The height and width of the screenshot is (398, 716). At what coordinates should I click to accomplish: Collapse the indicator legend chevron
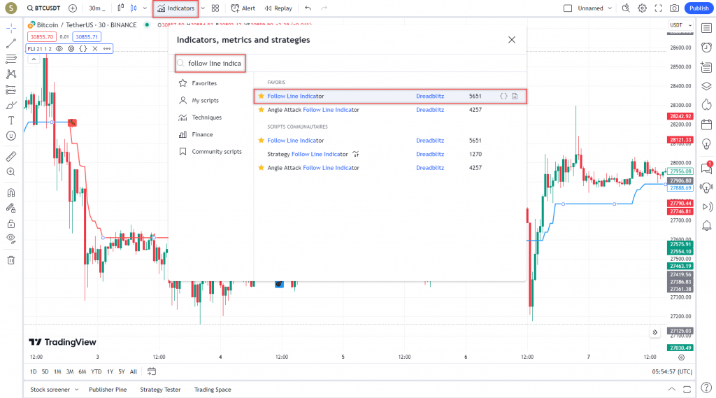coord(34,59)
